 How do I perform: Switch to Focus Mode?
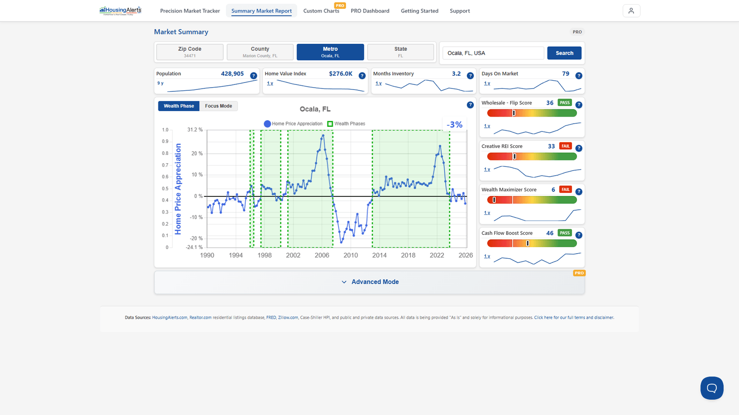coord(218,106)
